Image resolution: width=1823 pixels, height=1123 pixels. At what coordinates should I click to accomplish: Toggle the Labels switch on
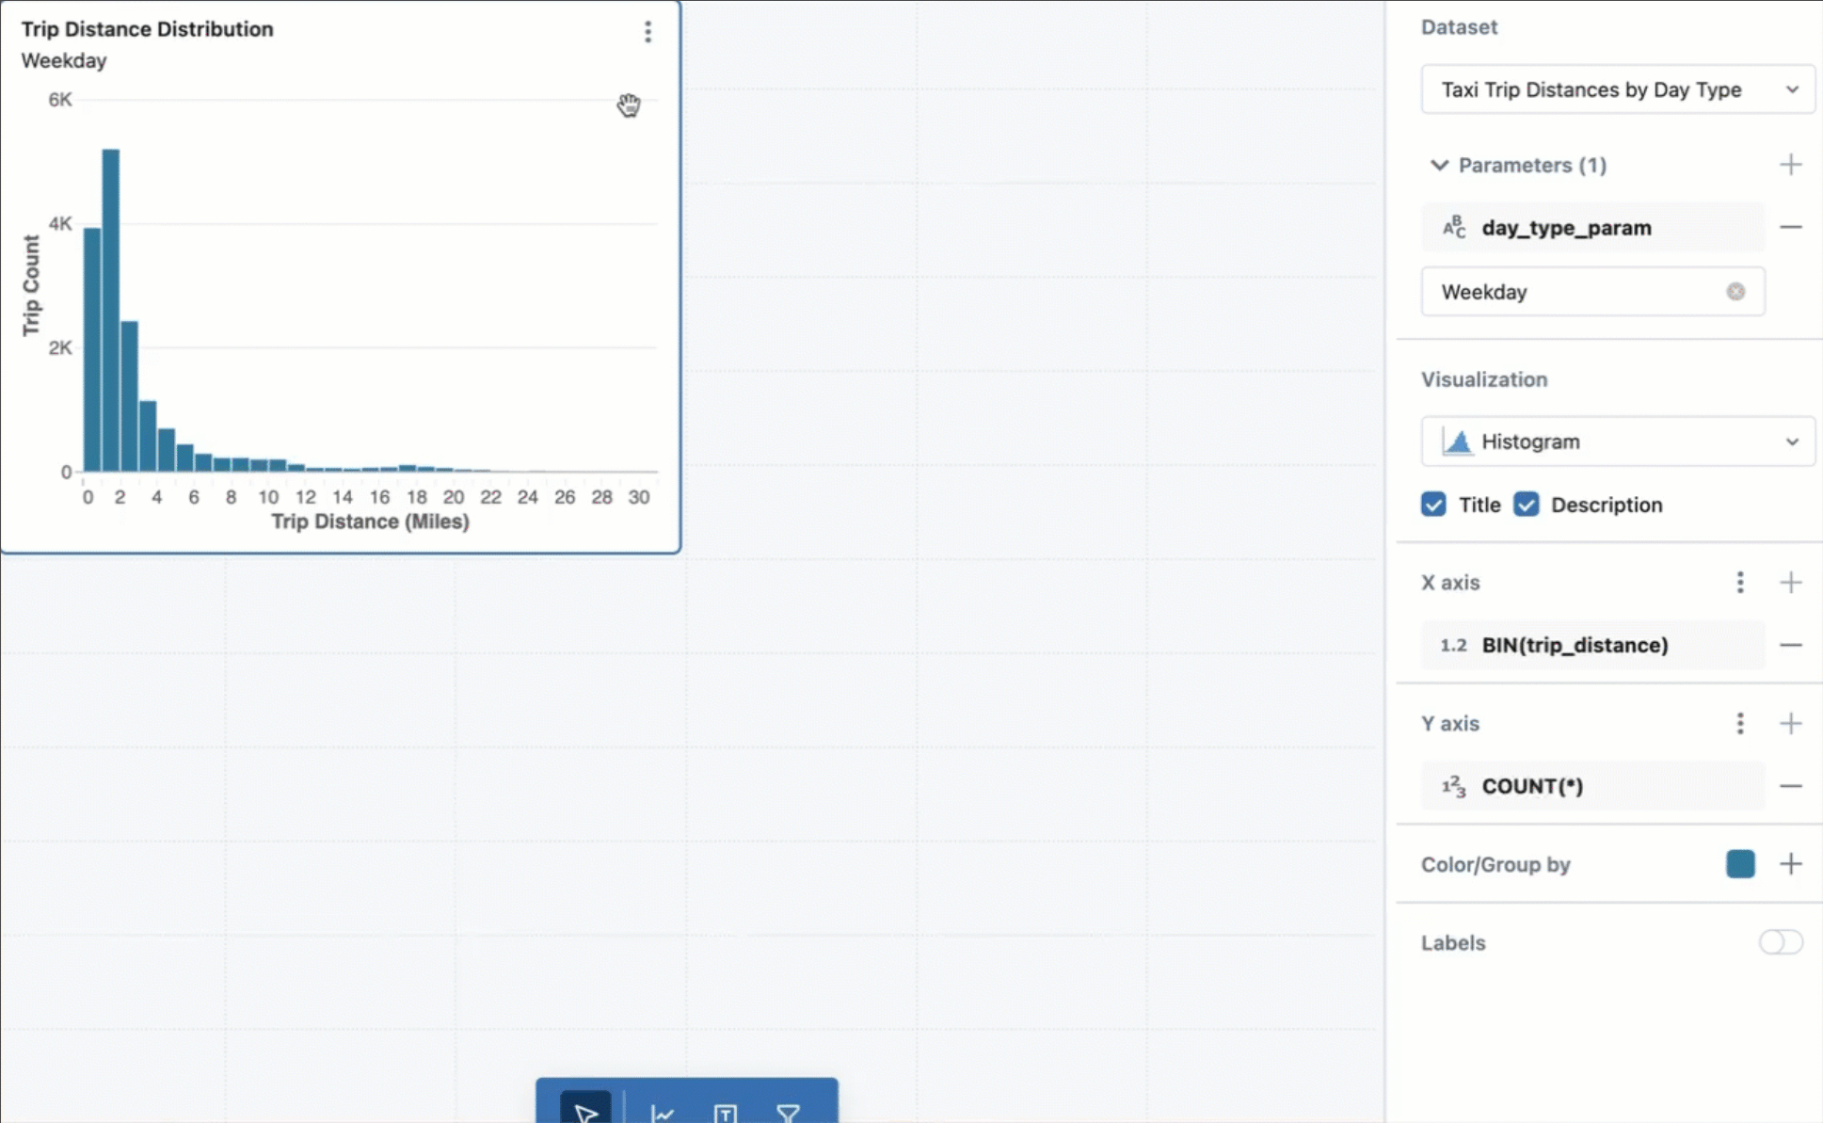click(x=1778, y=942)
